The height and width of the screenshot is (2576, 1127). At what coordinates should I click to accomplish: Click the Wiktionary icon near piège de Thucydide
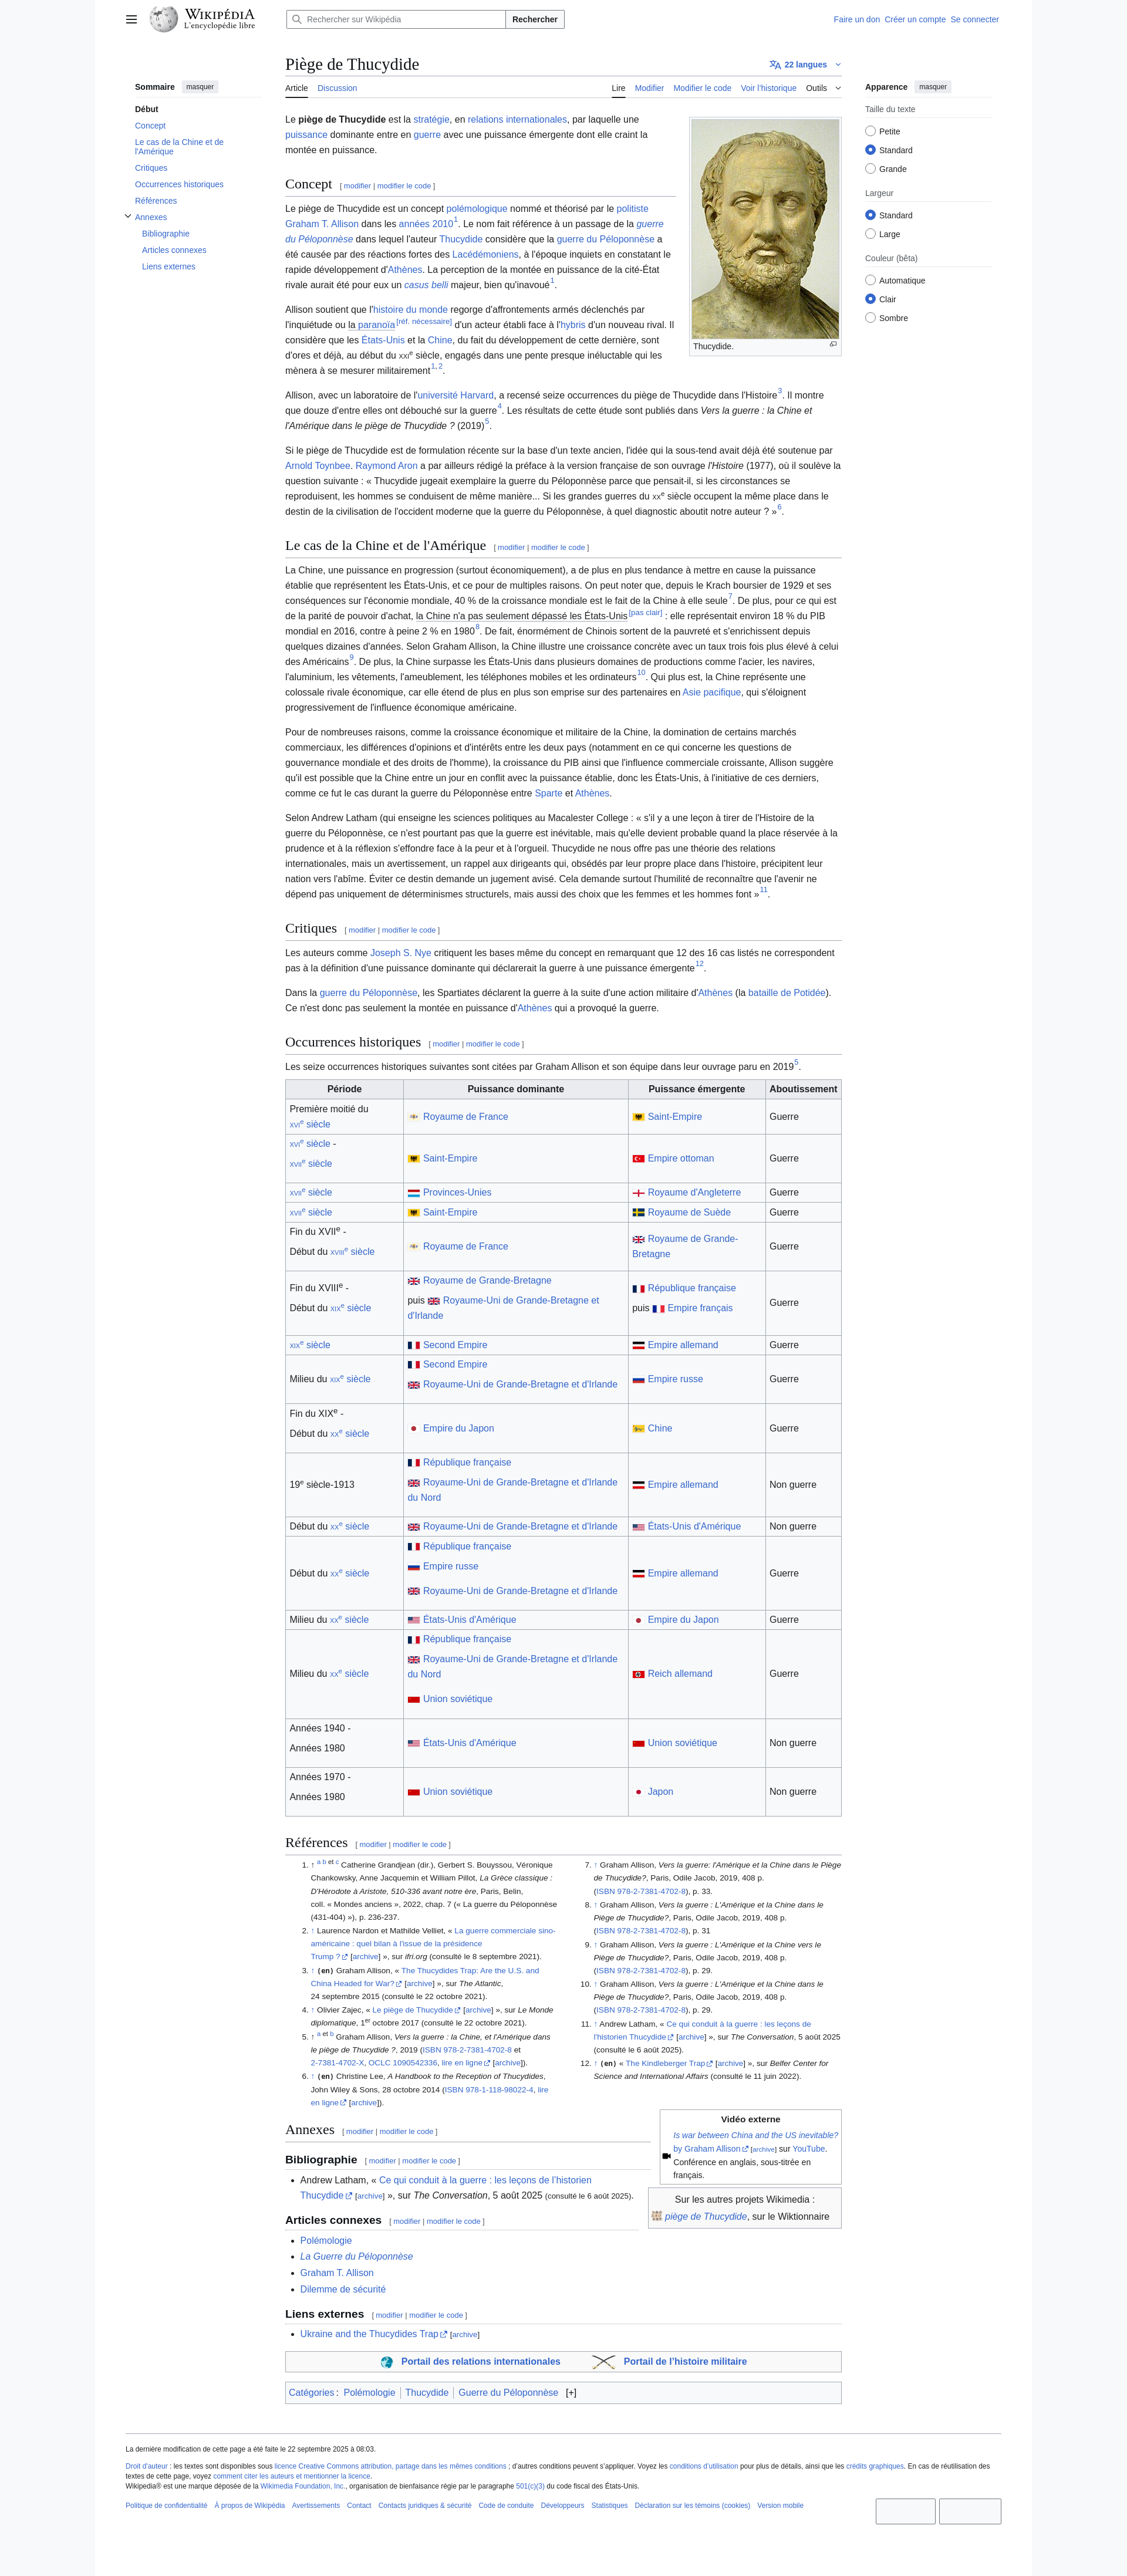(656, 2216)
